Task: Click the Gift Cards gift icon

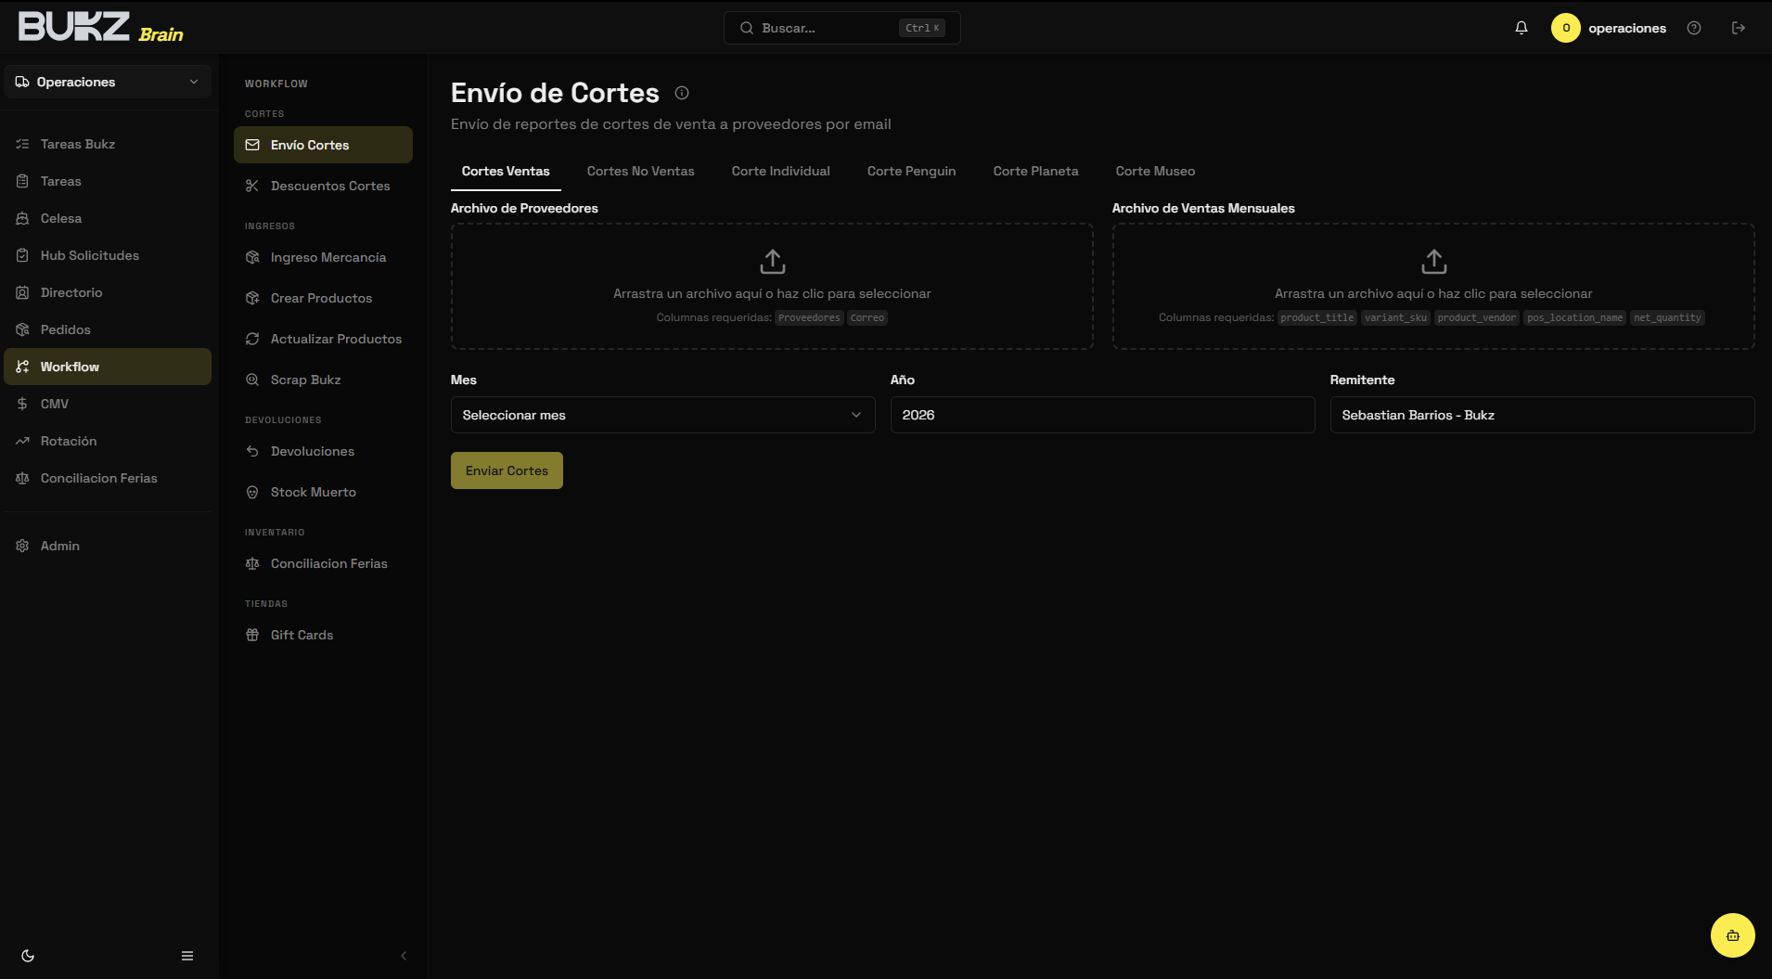Action: click(x=252, y=635)
